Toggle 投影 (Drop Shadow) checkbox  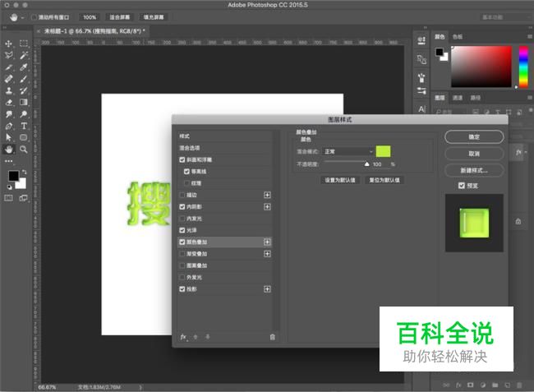coord(182,289)
